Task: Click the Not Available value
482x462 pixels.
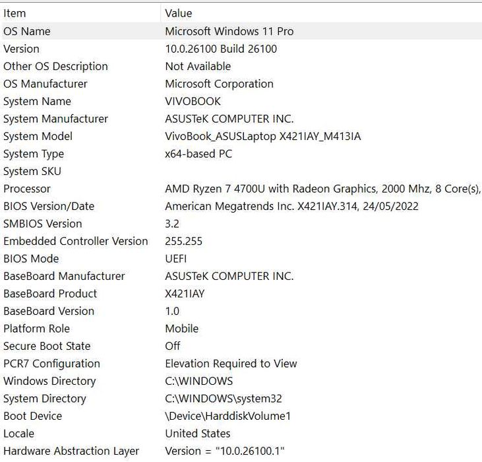Action: click(x=198, y=66)
